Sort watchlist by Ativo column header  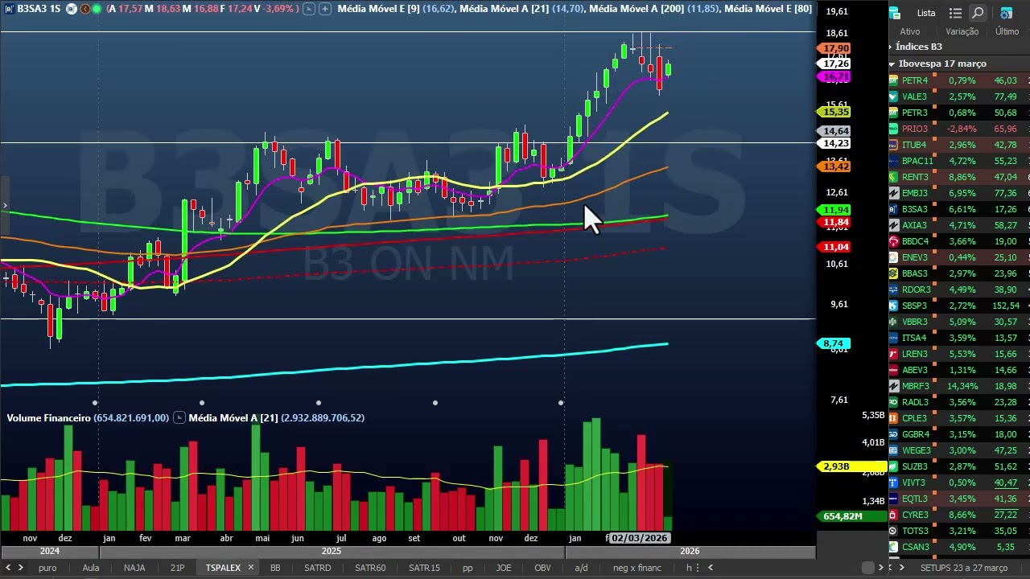pyautogui.click(x=909, y=31)
